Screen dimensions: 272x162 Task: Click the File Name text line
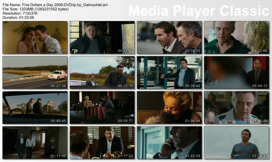tap(55, 5)
